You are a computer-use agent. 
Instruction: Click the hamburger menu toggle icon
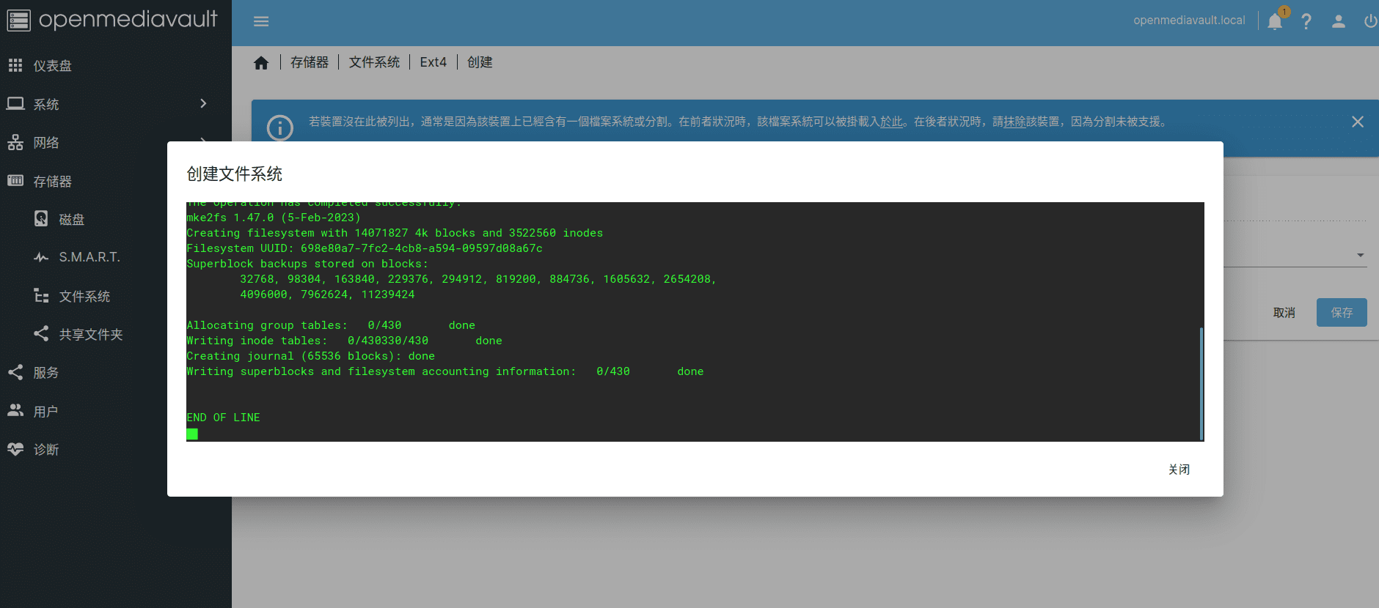[261, 21]
